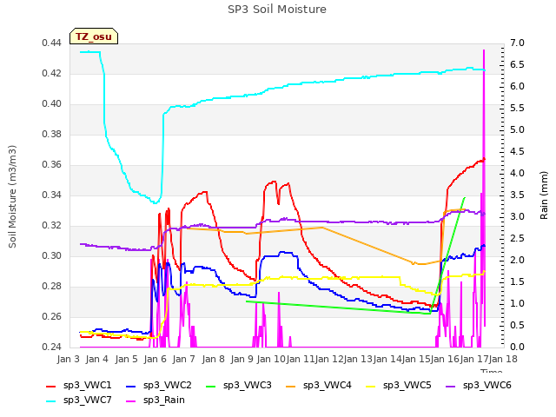Click the 0.44 left axis value
This screenshot has width=556, height=417.
click(52, 43)
